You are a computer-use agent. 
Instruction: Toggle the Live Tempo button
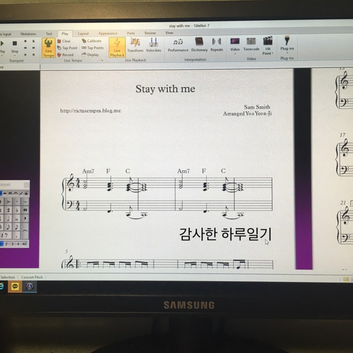point(49,48)
